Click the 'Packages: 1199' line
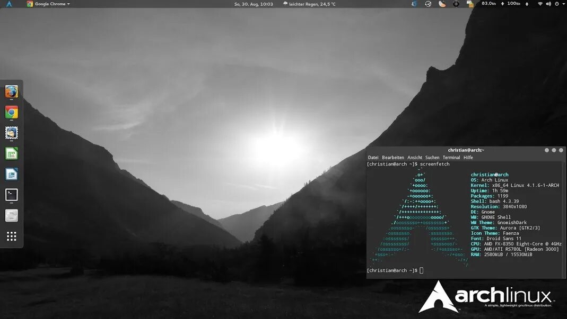567x319 pixels. (x=489, y=196)
